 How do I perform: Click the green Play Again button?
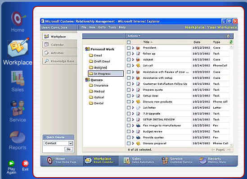11,163
